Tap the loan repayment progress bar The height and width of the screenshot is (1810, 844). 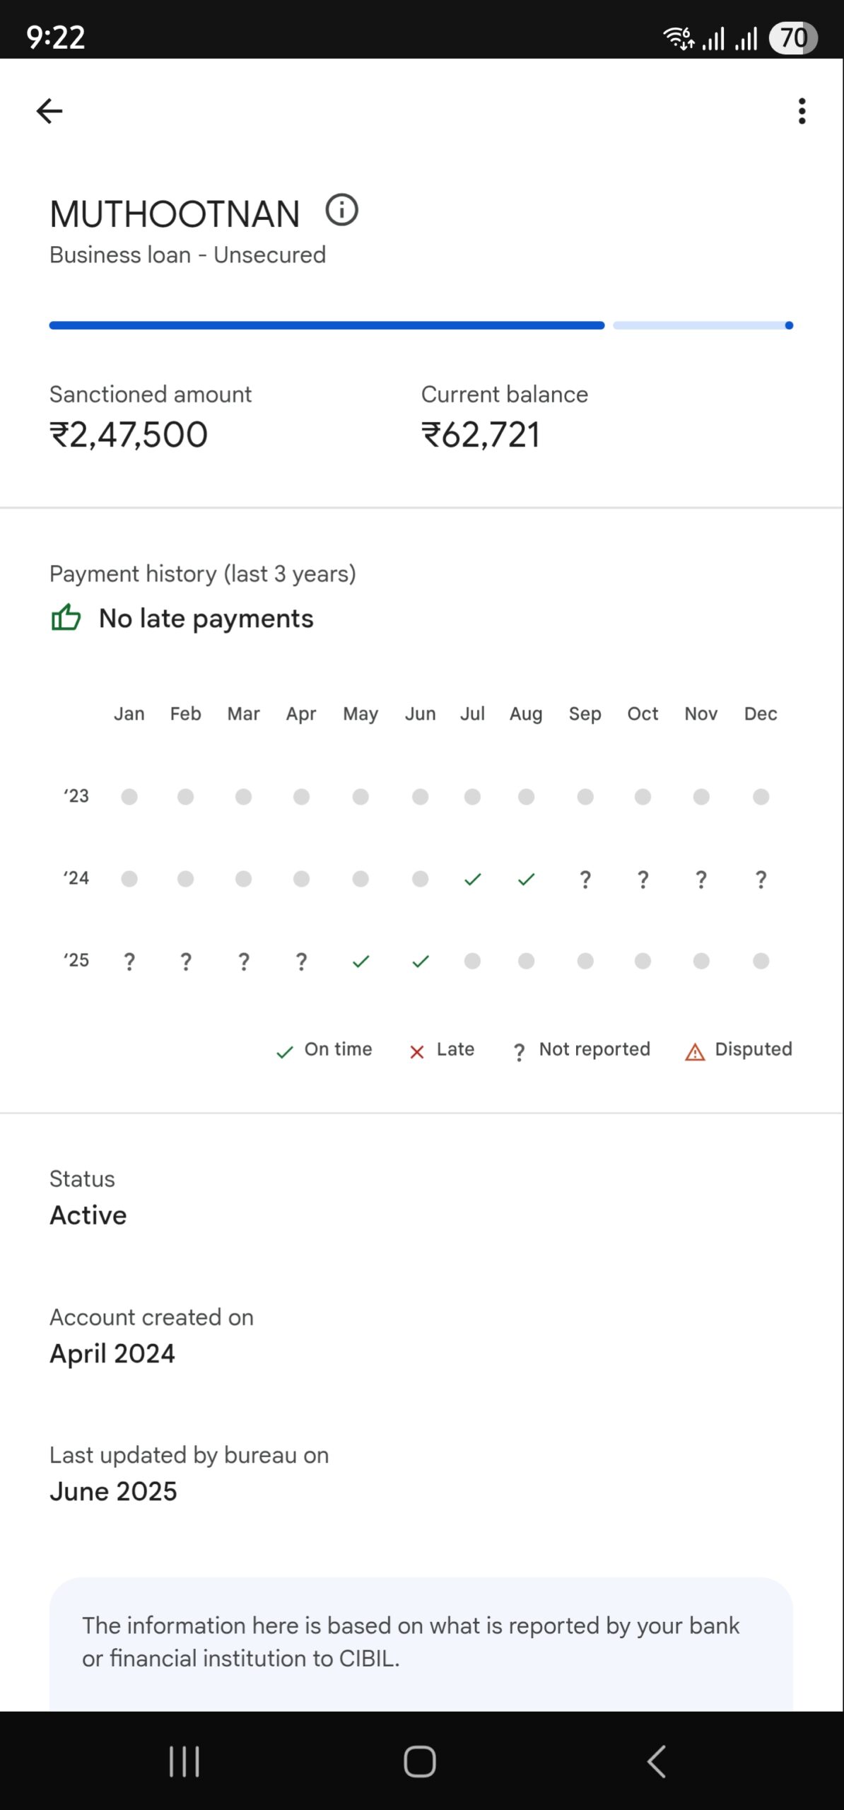(421, 325)
